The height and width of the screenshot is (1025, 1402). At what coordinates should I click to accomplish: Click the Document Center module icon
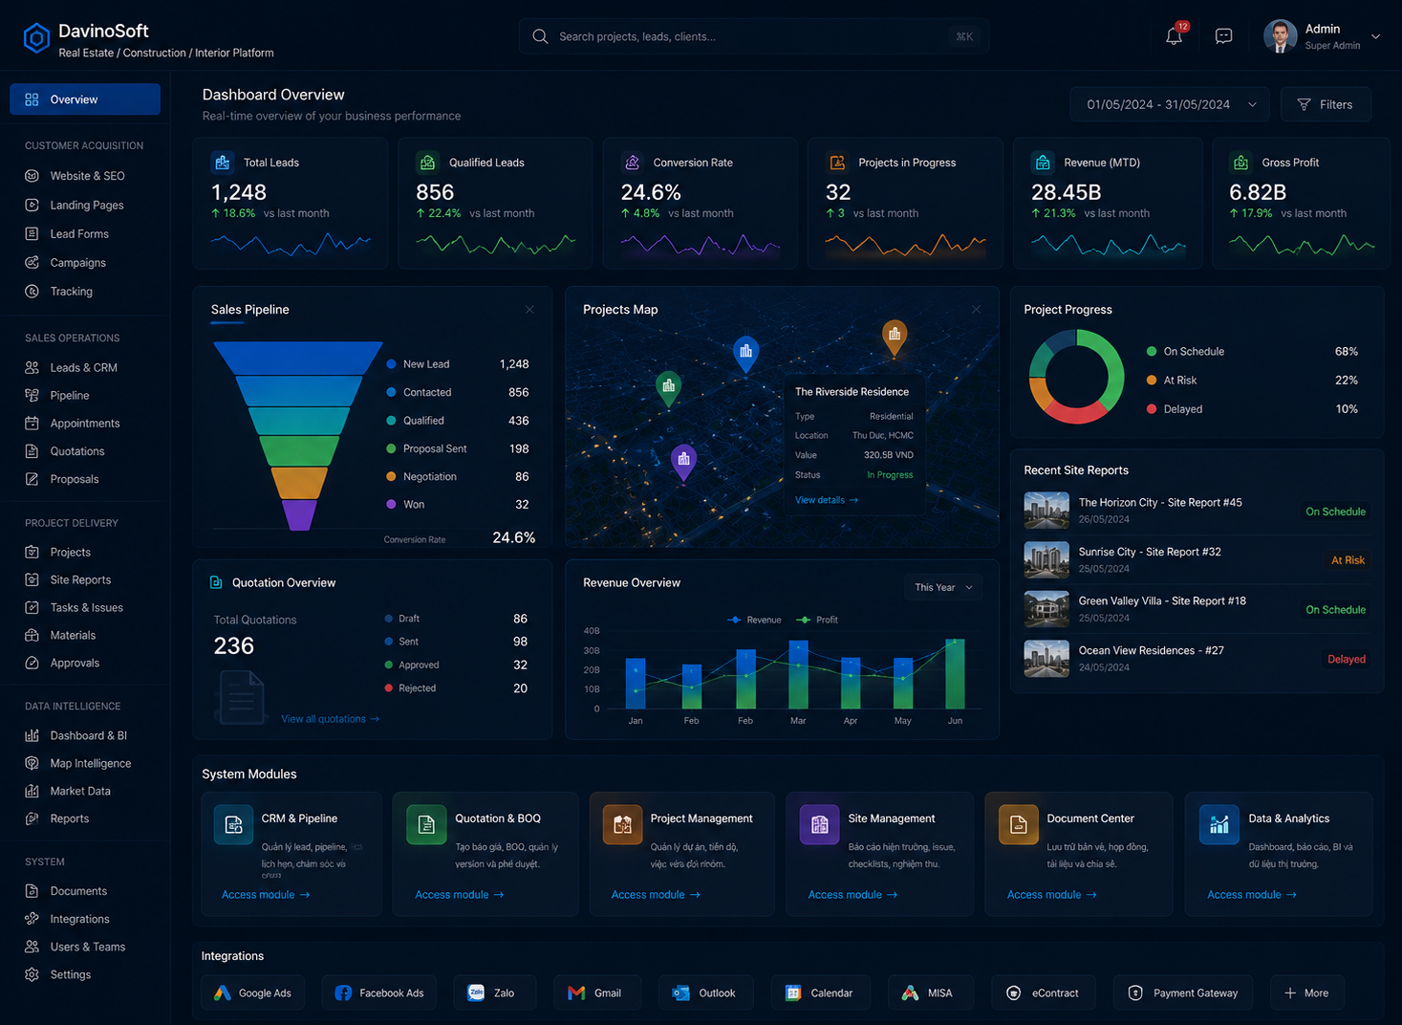coord(1018,825)
